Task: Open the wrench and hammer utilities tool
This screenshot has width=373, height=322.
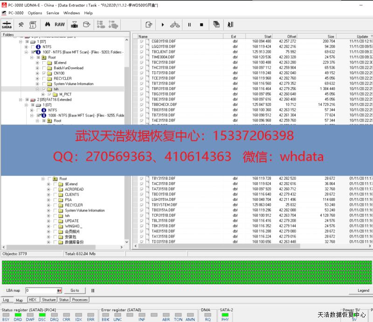Action: point(21,25)
